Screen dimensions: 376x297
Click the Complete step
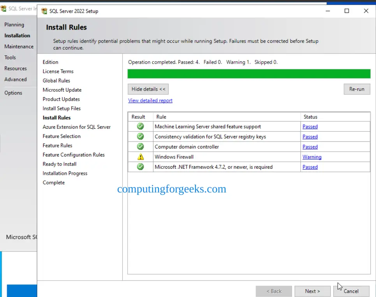click(54, 182)
